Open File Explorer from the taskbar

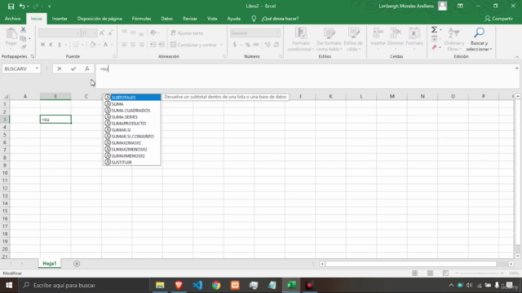pos(160,285)
